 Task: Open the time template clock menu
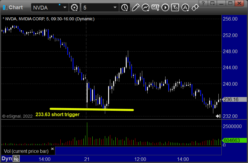[125, 7]
